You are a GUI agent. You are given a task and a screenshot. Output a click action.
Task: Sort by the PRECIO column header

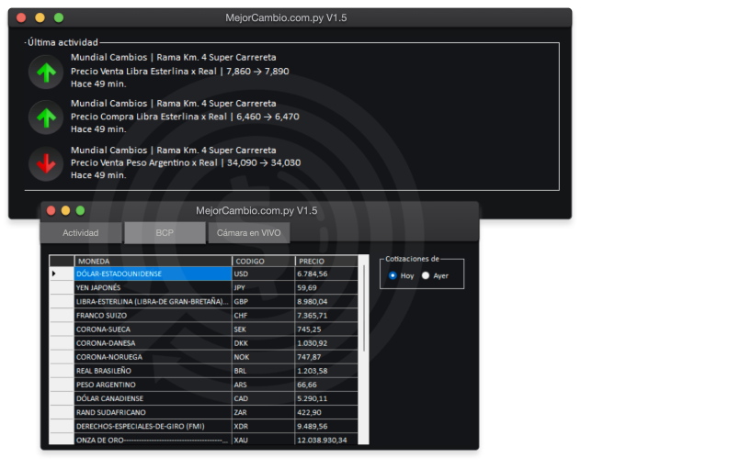click(326, 261)
